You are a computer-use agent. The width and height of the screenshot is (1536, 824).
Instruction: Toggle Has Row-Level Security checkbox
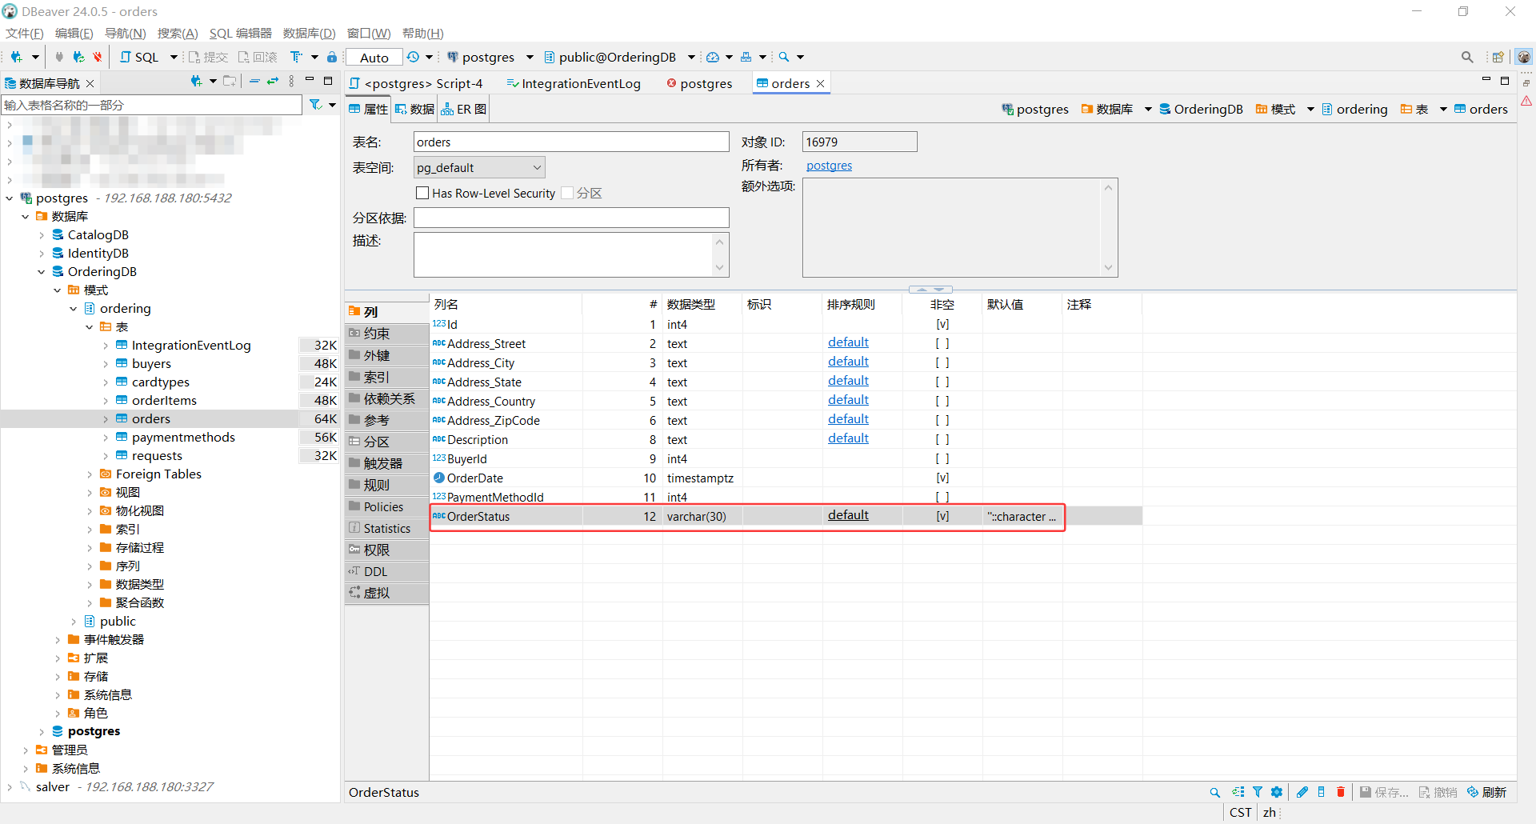[x=422, y=193]
